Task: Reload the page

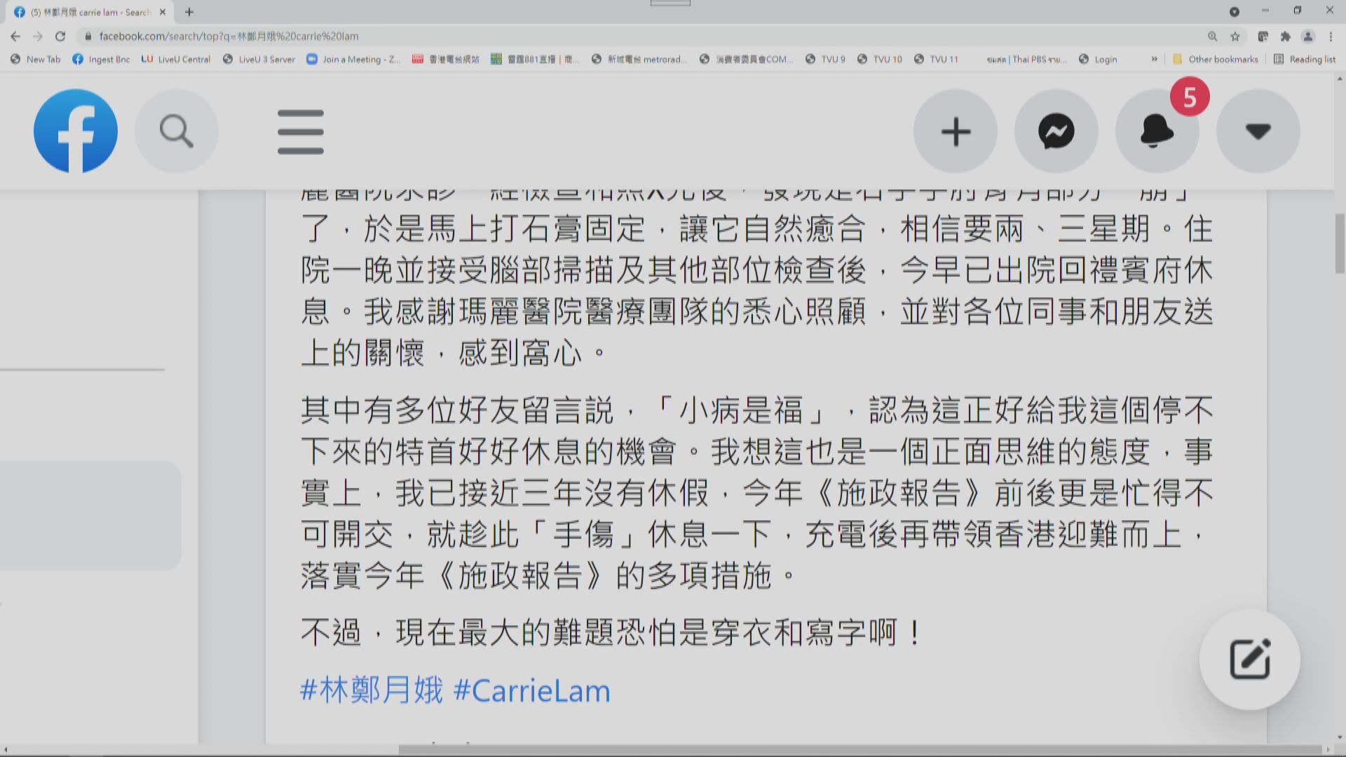Action: coord(60,36)
